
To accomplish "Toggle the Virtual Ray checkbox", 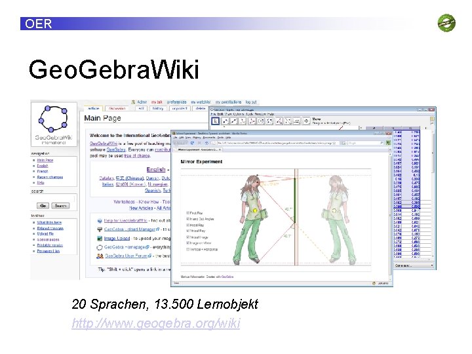I will [188, 231].
